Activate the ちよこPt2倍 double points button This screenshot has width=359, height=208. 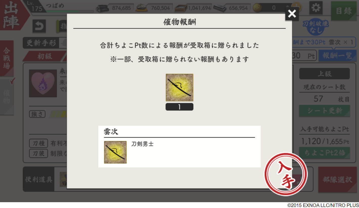click(325, 153)
